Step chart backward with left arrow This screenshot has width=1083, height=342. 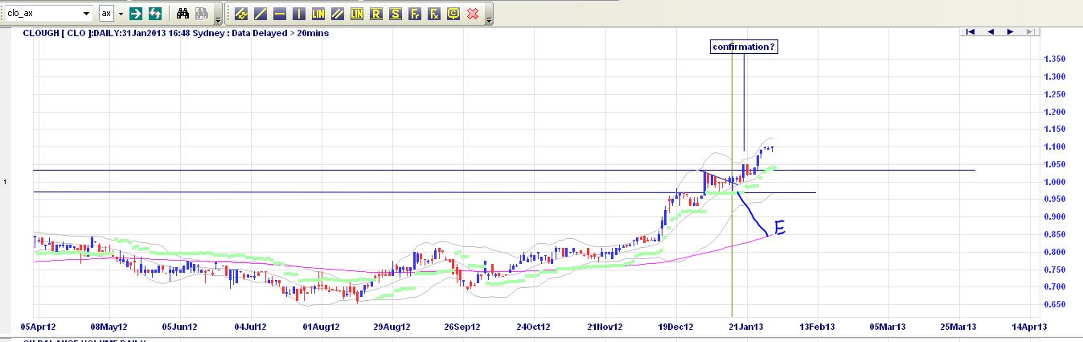click(x=991, y=31)
